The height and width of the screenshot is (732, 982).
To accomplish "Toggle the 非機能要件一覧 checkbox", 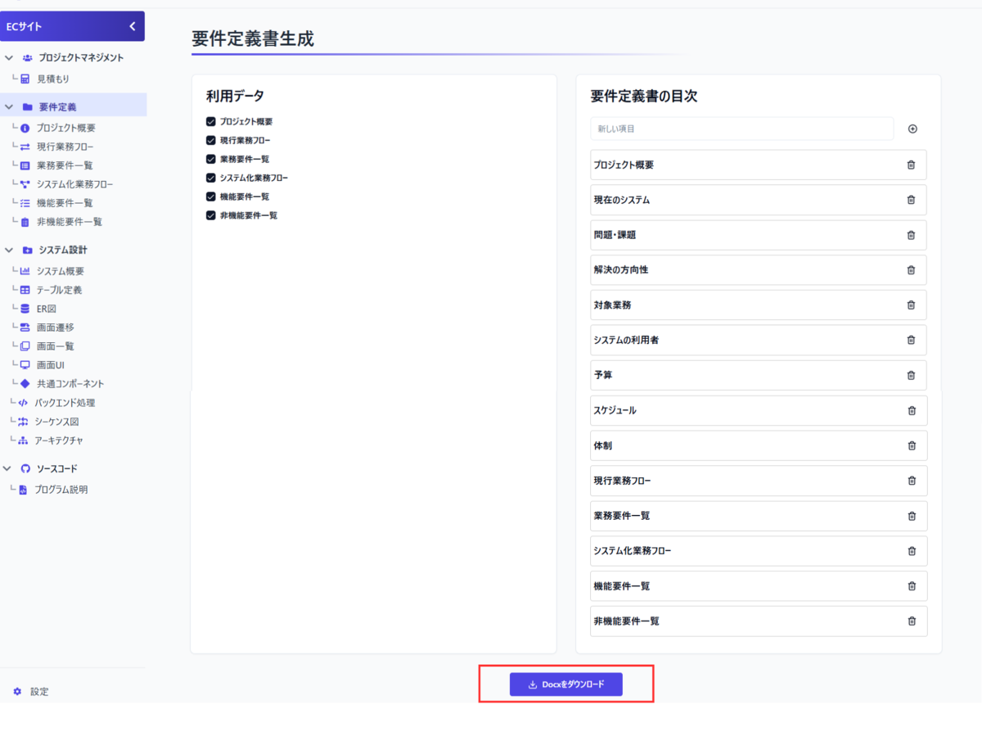I will [x=211, y=215].
